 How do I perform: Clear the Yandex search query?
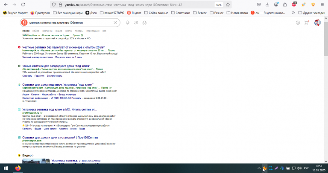[x=115, y=23]
